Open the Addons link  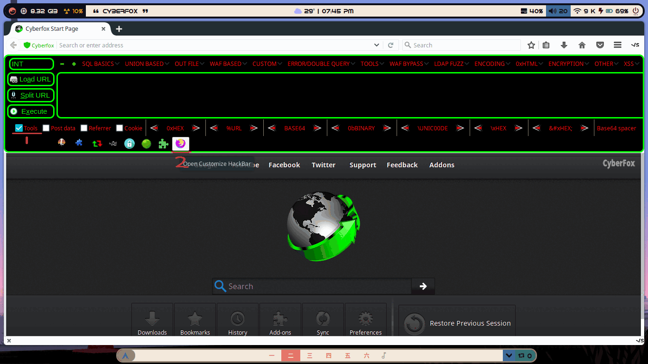(x=442, y=165)
